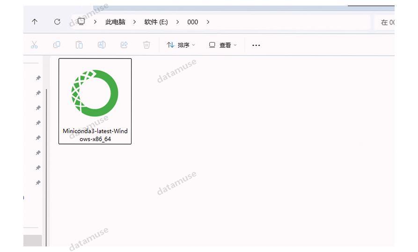The width and height of the screenshot is (418, 252).
Task: Open the 排序 sort dropdown
Action: click(181, 45)
